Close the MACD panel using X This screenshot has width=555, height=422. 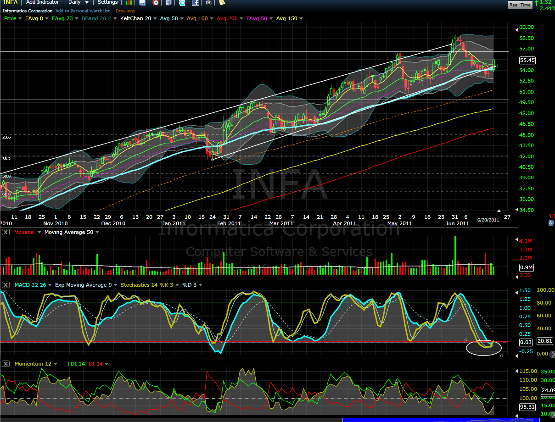tap(6, 285)
